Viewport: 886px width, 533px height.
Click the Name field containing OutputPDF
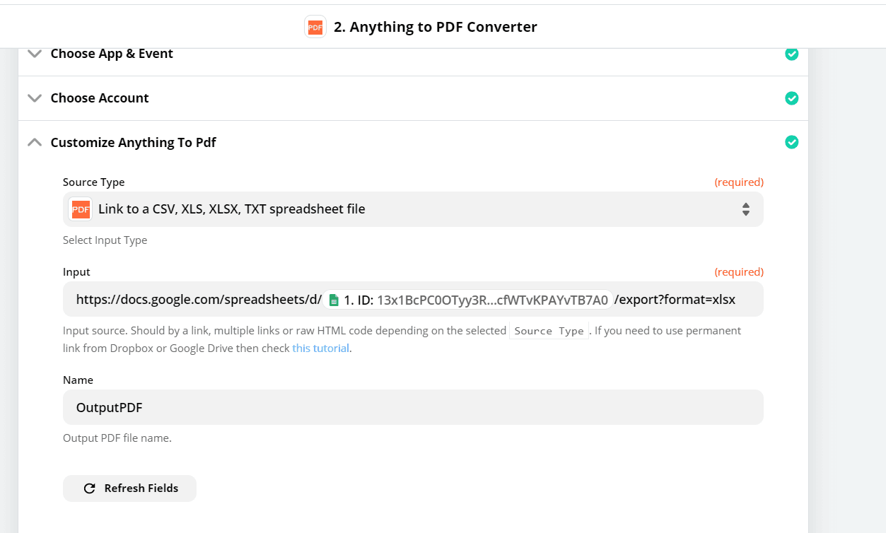413,407
